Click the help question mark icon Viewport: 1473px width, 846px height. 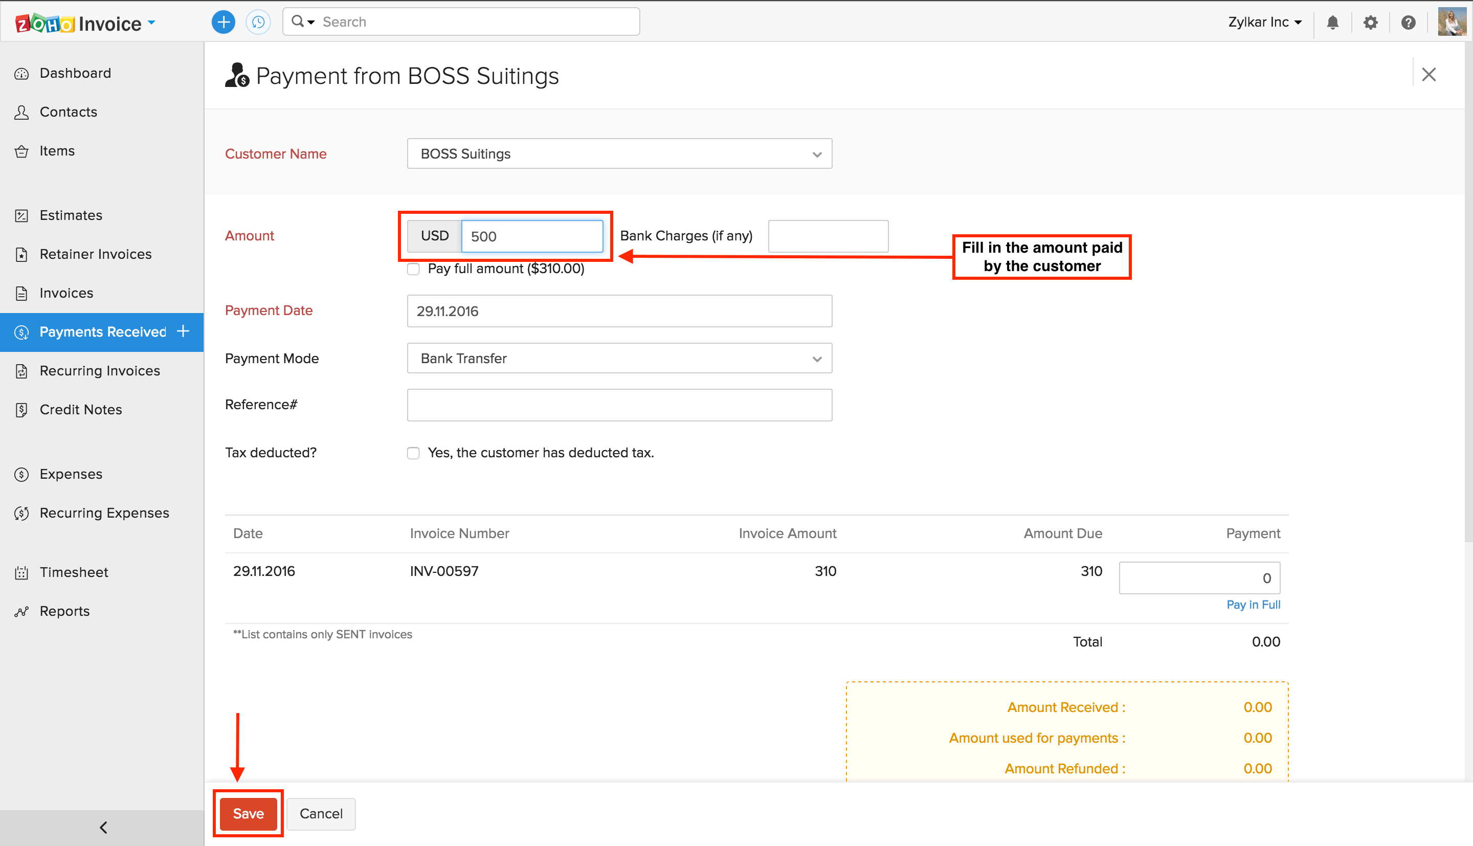coord(1408,22)
